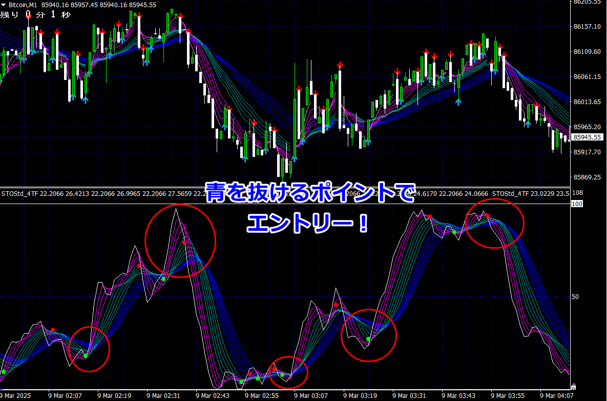Click the 9 Mar 02:19 time label
607x401 pixels.
pos(114,396)
